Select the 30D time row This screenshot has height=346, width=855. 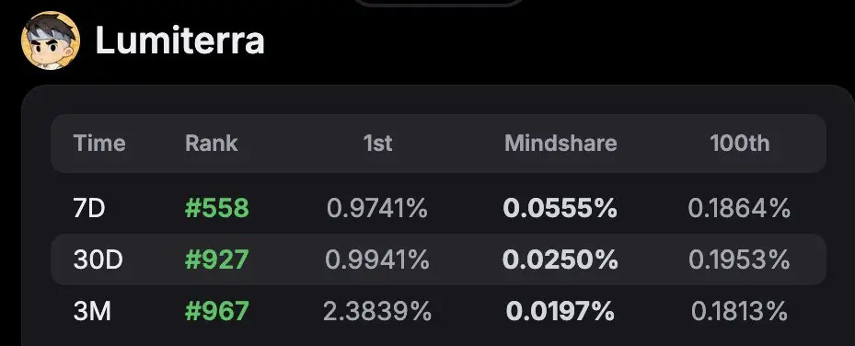pyautogui.click(x=438, y=259)
